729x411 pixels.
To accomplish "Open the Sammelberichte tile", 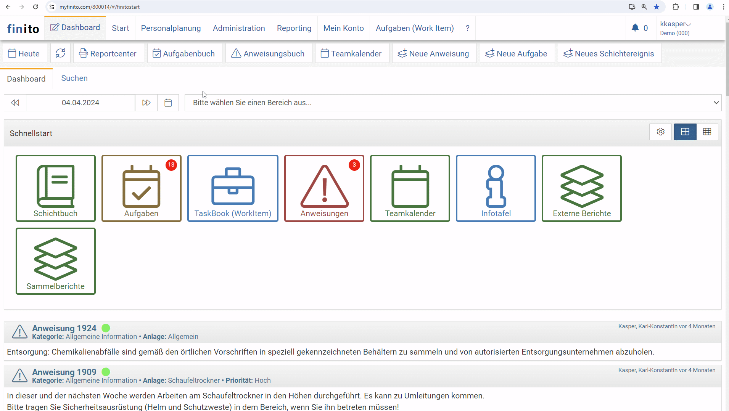I will pos(56,261).
